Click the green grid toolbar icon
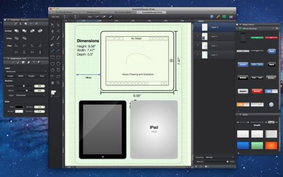The height and width of the screenshot is (177, 283). [224, 17]
